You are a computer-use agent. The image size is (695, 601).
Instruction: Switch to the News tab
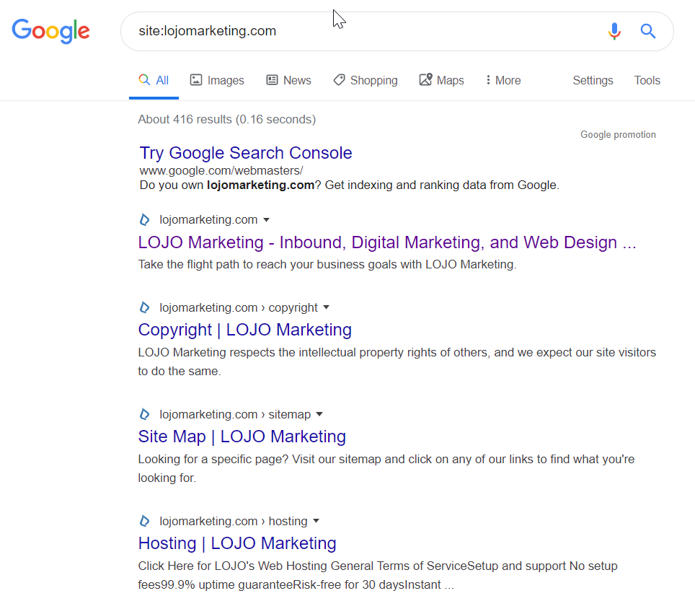click(288, 80)
